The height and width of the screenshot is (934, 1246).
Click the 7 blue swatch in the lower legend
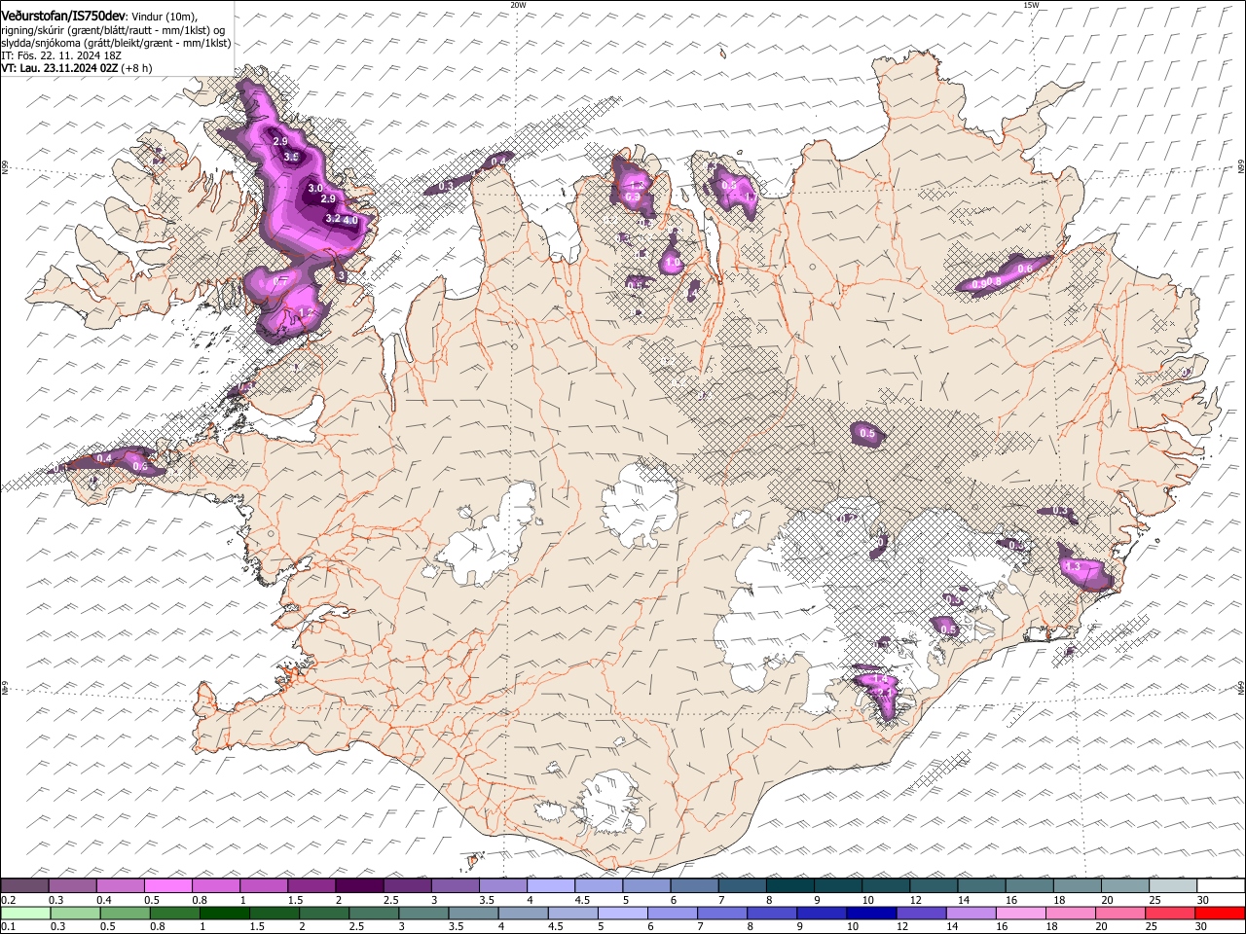pyautogui.click(x=722, y=913)
